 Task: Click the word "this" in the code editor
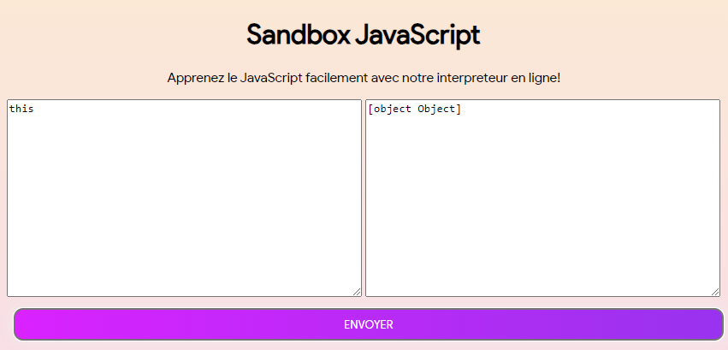pos(21,110)
